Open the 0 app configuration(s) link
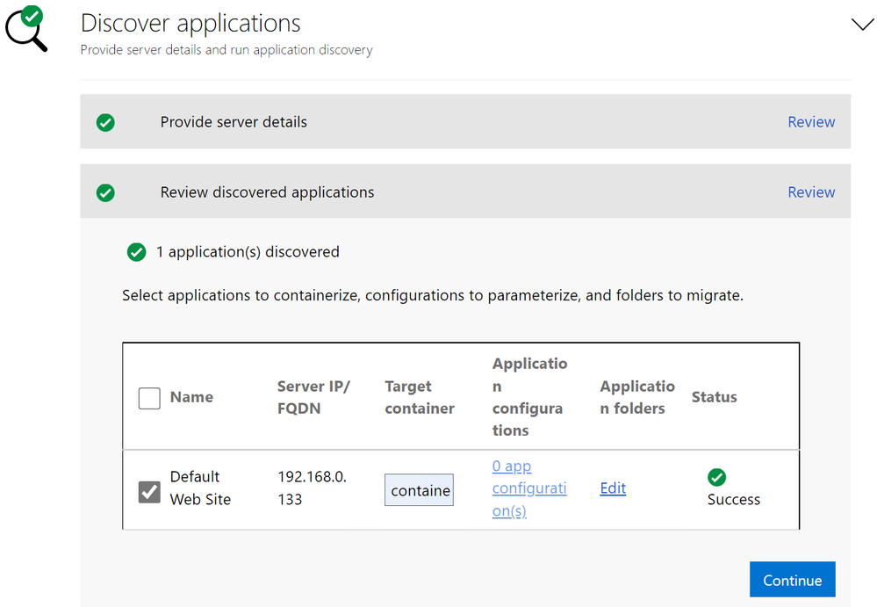 pyautogui.click(x=528, y=488)
